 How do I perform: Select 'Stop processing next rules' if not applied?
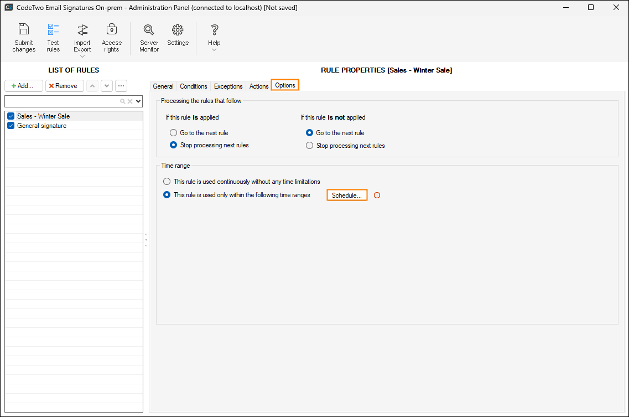pyautogui.click(x=309, y=146)
